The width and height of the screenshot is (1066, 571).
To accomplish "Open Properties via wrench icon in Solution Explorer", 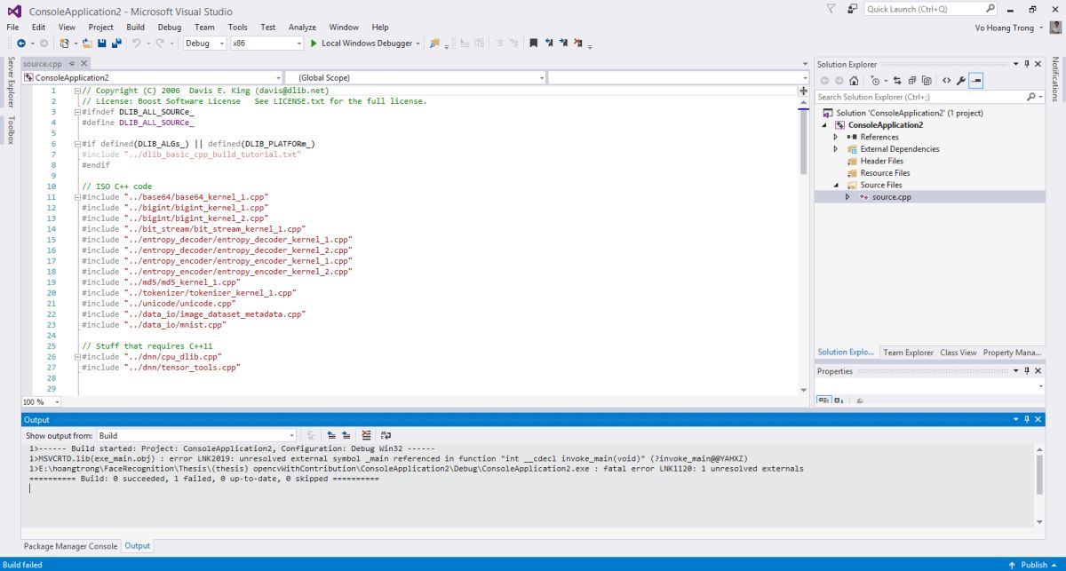I will 961,81.
